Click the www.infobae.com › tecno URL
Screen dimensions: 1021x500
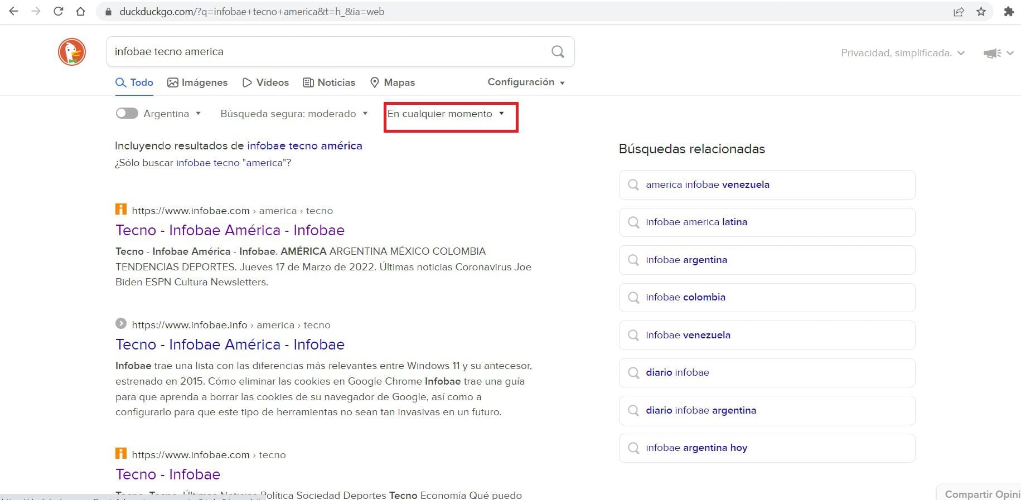point(209,455)
